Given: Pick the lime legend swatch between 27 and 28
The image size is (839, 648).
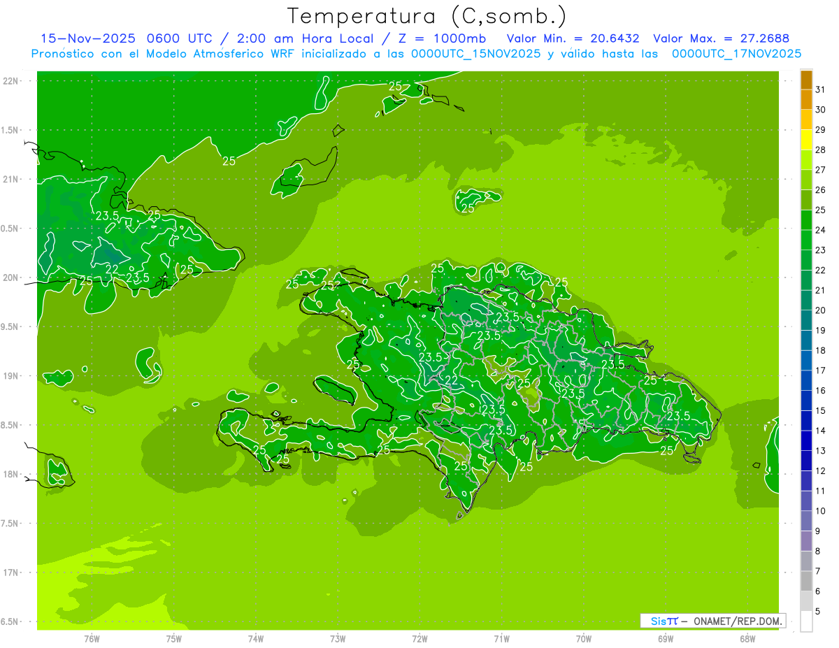Looking at the screenshot, I should 806,160.
